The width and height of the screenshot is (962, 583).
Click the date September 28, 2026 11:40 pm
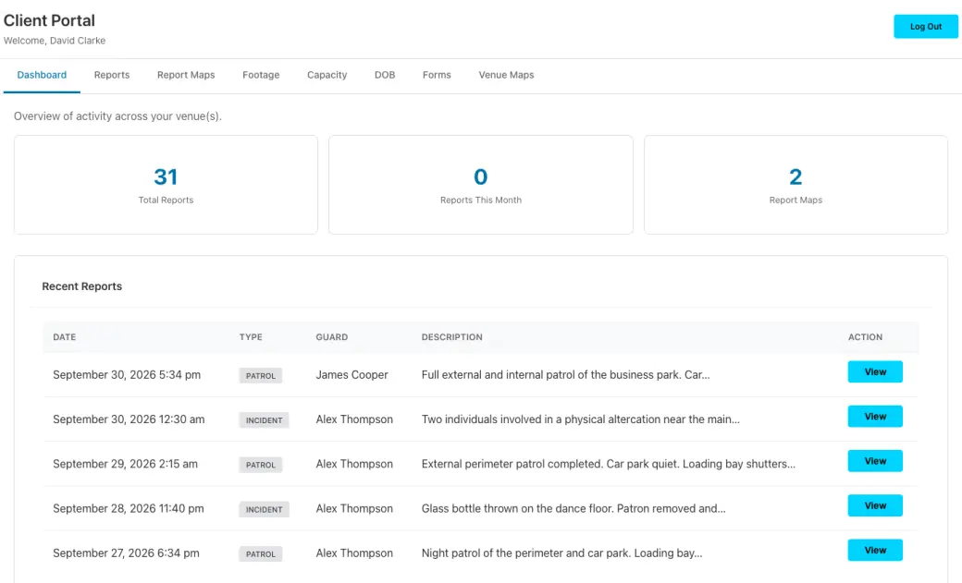[129, 508]
